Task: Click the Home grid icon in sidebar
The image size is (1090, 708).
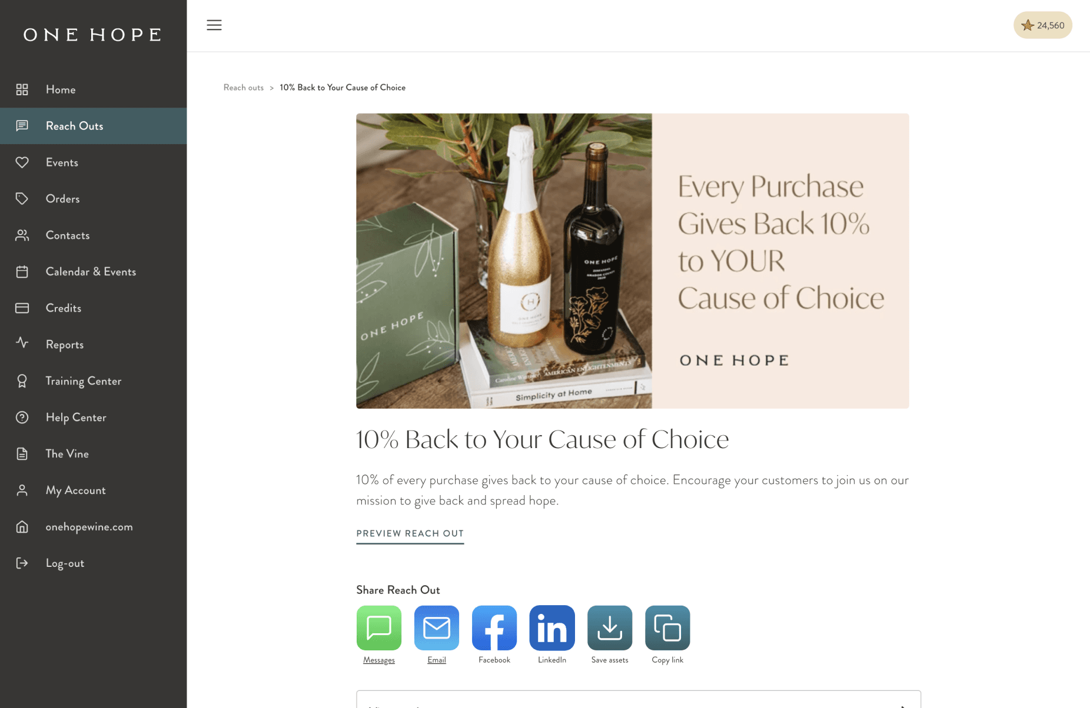Action: point(22,89)
